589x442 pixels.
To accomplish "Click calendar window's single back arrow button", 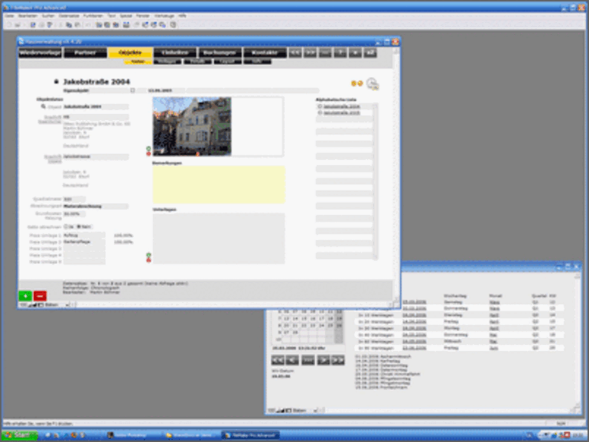I will (x=293, y=360).
